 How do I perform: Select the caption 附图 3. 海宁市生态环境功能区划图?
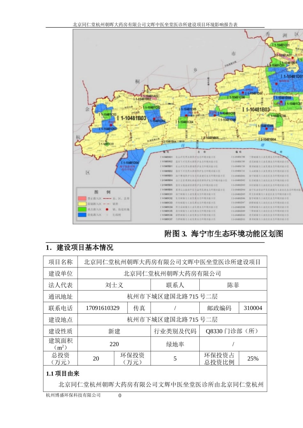point(224,234)
